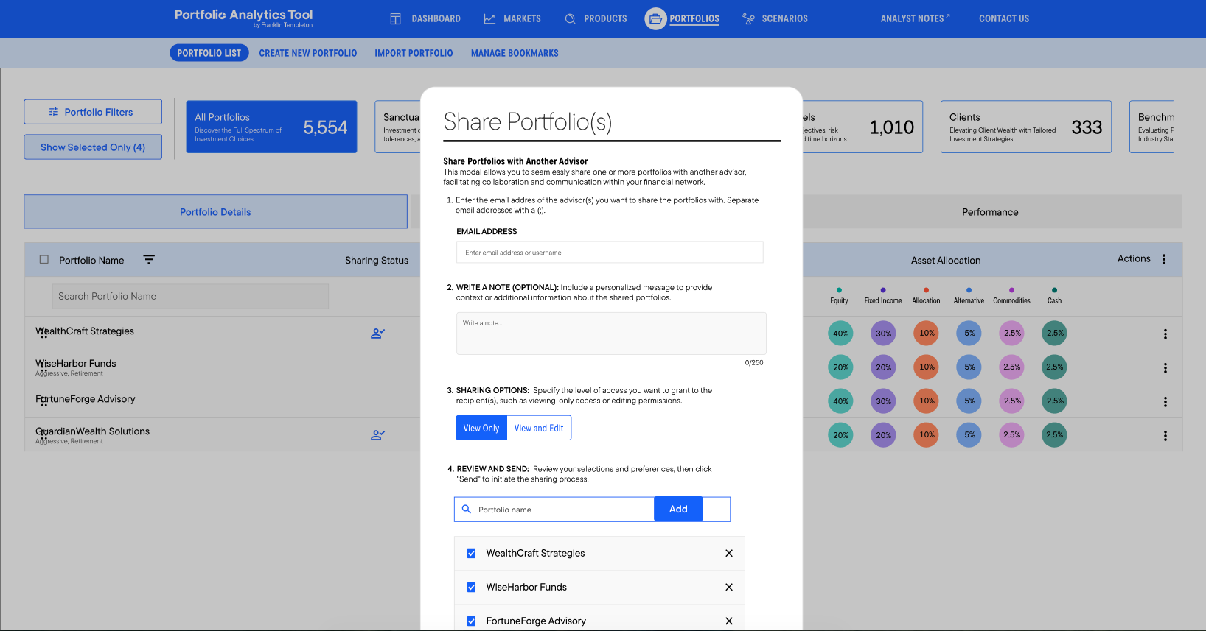This screenshot has height=631, width=1206.
Task: Click the Add button in share modal
Action: pos(678,509)
